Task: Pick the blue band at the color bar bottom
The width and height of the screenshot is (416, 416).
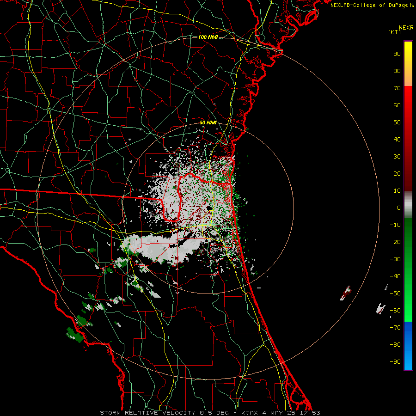Action: coord(408,346)
